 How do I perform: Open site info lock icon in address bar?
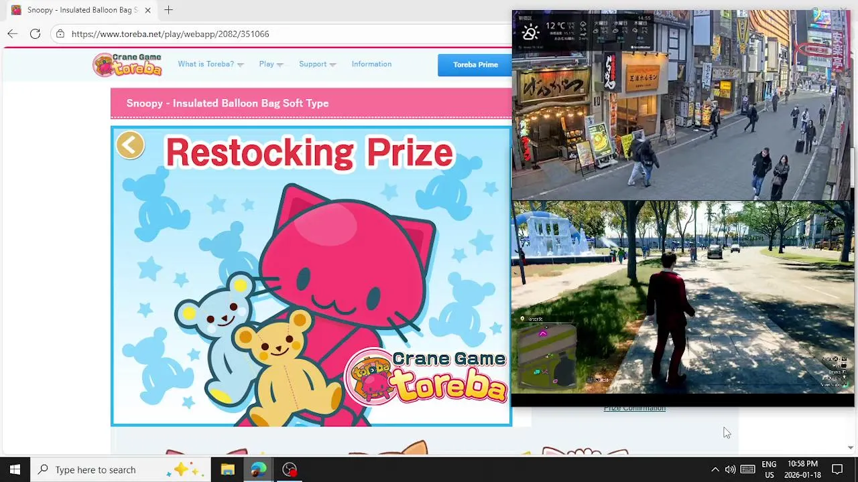60,33
